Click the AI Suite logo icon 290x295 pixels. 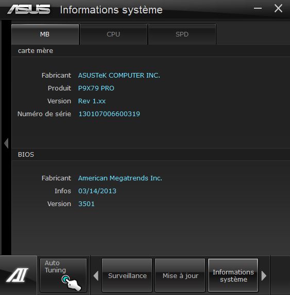(x=18, y=275)
